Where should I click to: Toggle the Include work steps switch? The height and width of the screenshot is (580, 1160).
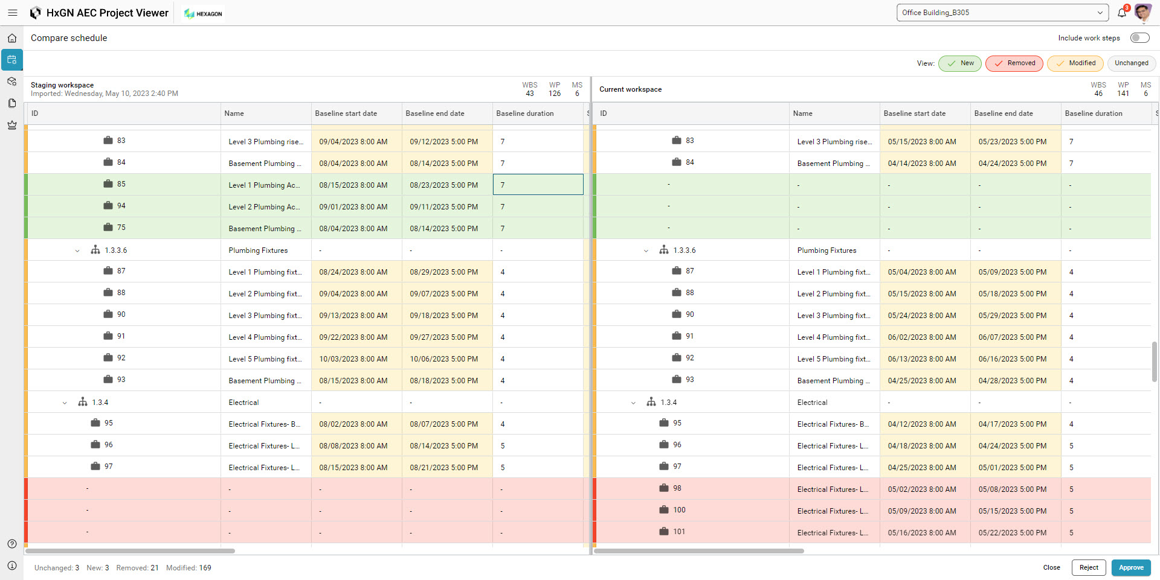coord(1139,38)
